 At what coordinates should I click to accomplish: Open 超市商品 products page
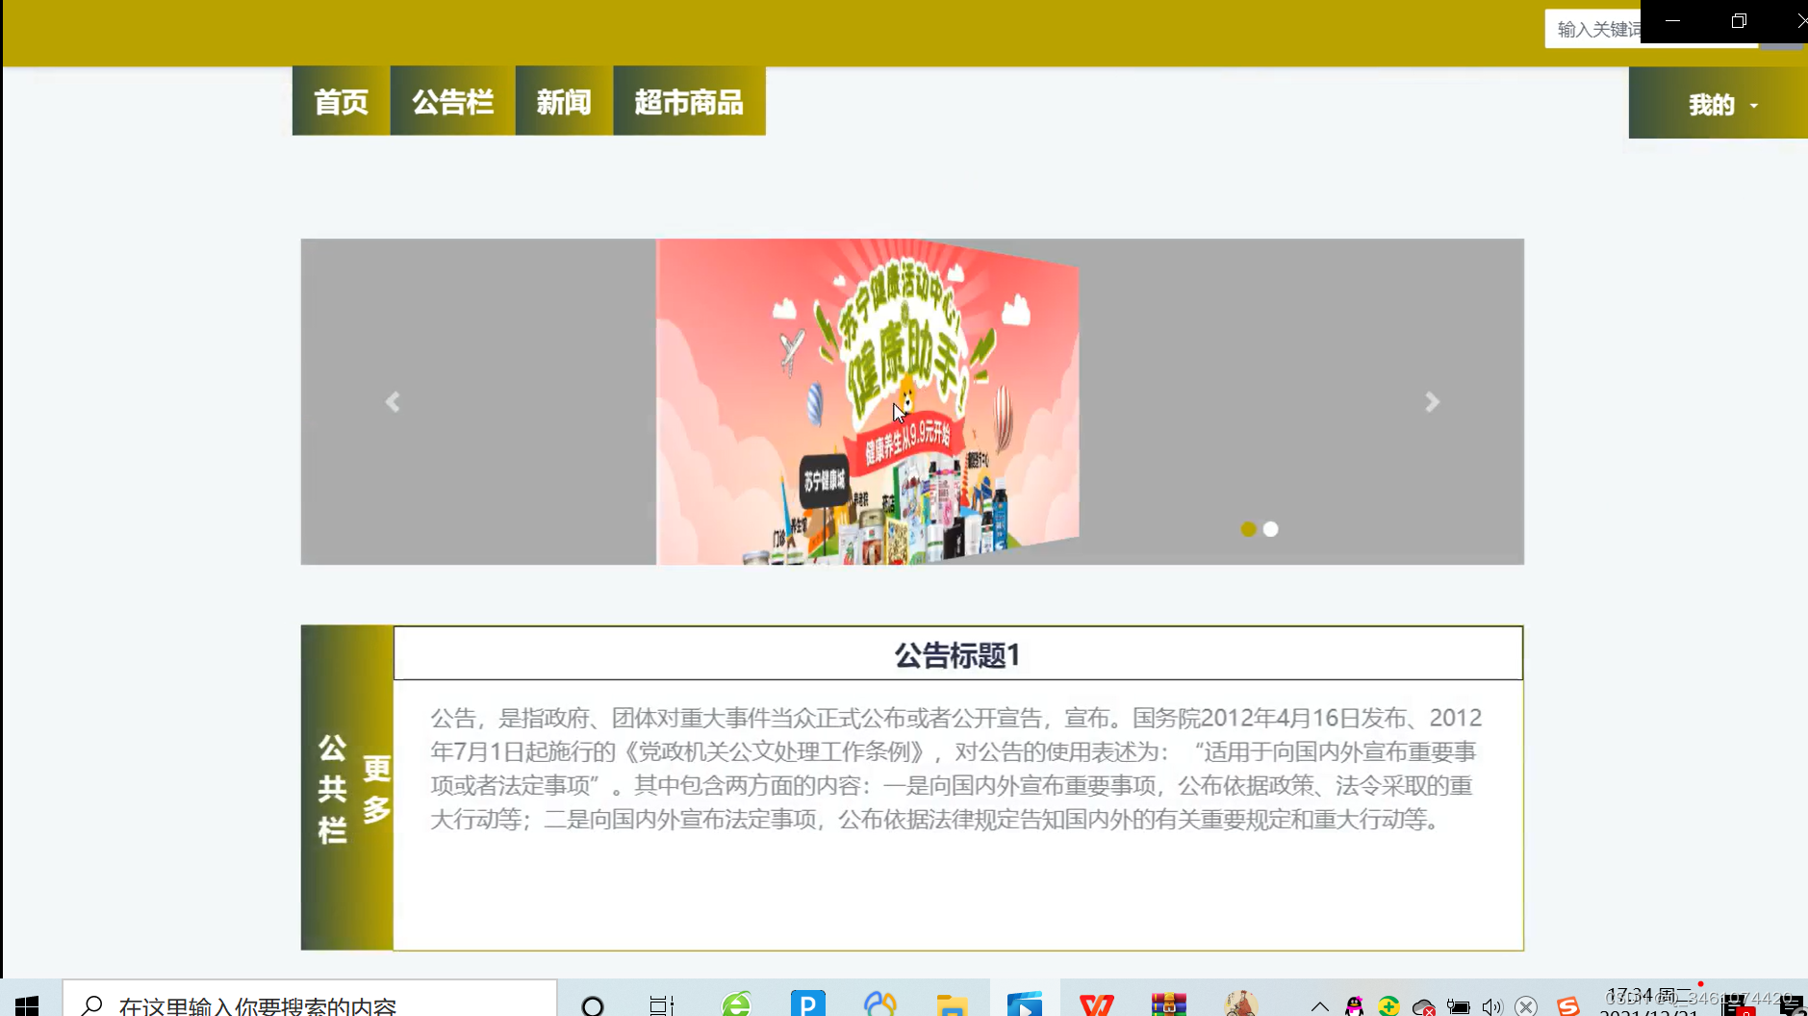(689, 101)
